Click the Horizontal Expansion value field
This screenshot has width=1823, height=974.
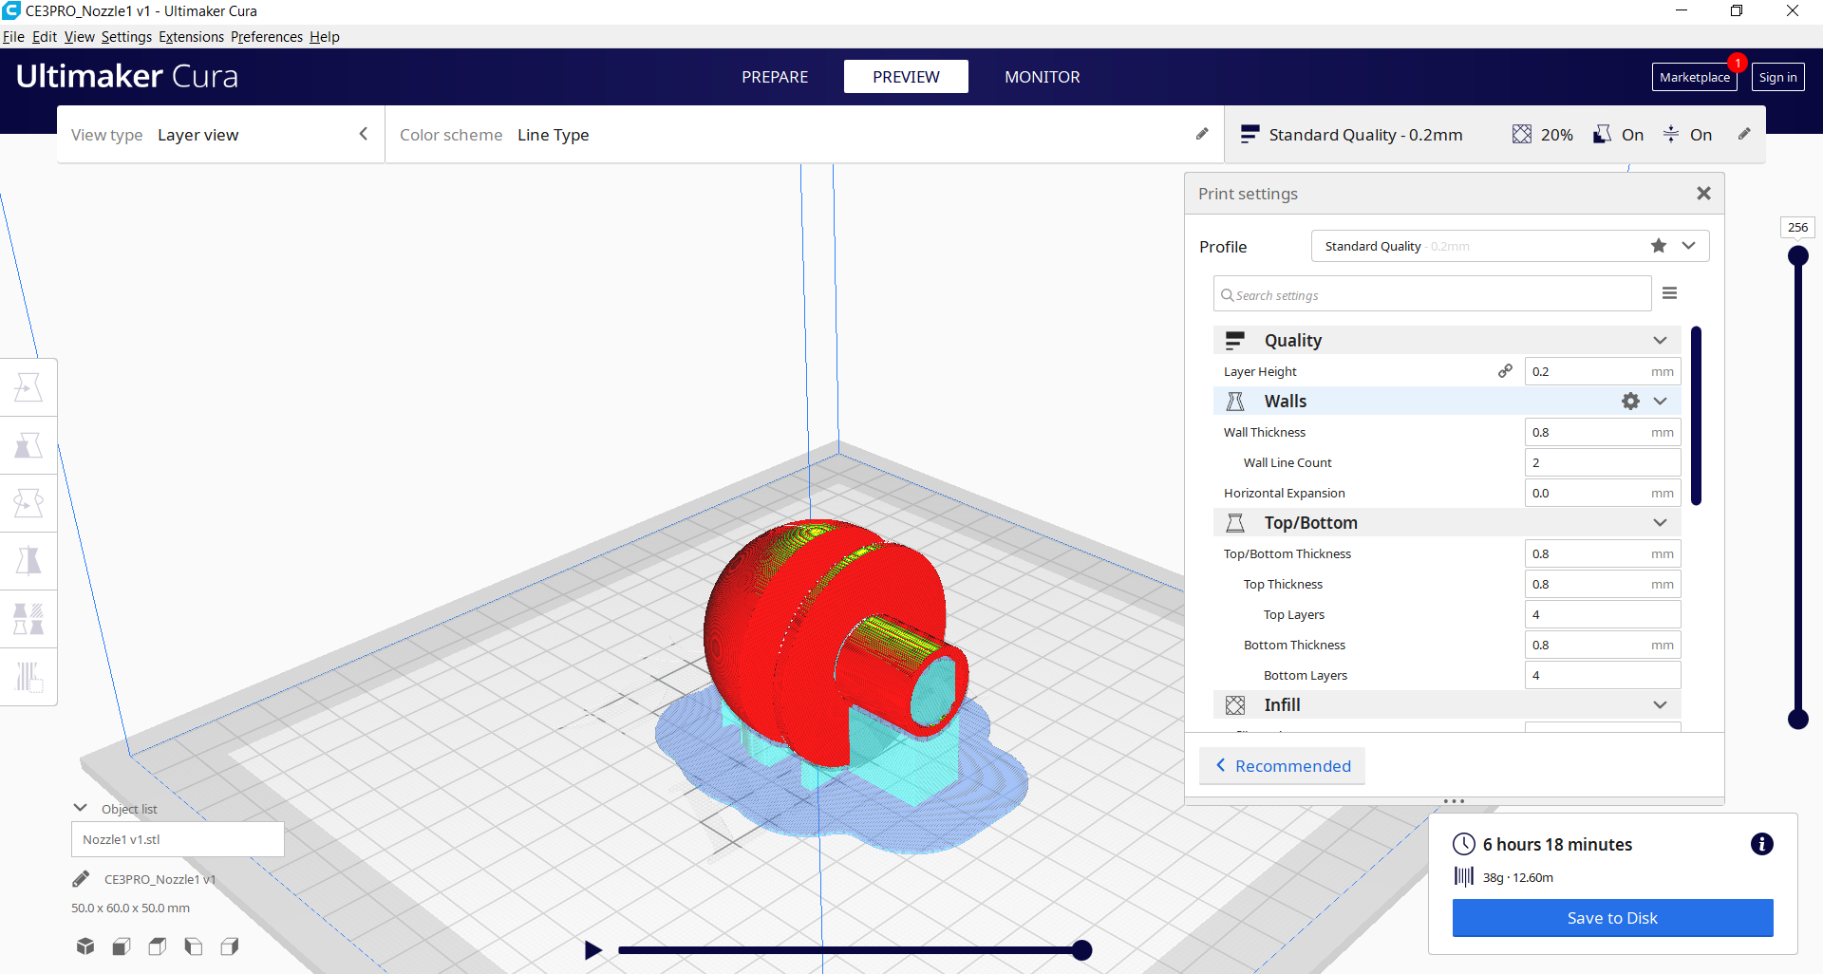point(1603,493)
